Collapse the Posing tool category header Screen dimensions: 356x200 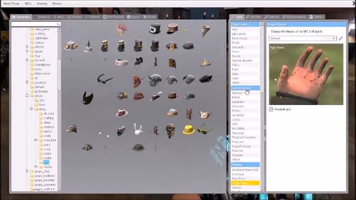pos(245,164)
